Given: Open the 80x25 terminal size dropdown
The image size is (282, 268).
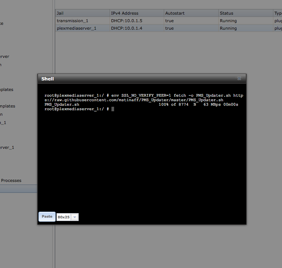Looking at the screenshot, I should pos(75,217).
